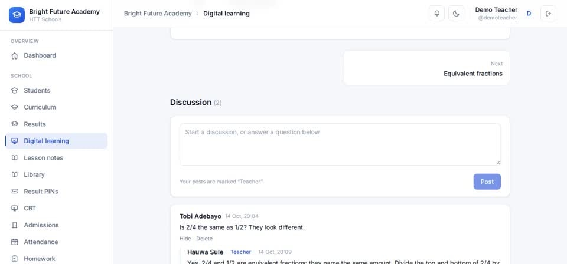Click the comment "Is 2/4 the same as 1/2?"
The height and width of the screenshot is (264, 567).
(242, 227)
